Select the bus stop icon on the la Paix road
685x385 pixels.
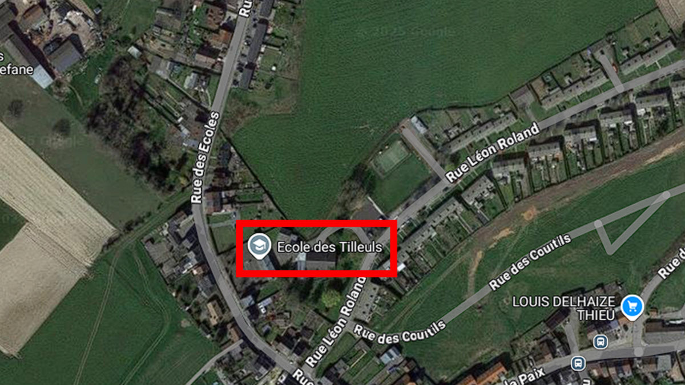pos(578,363)
